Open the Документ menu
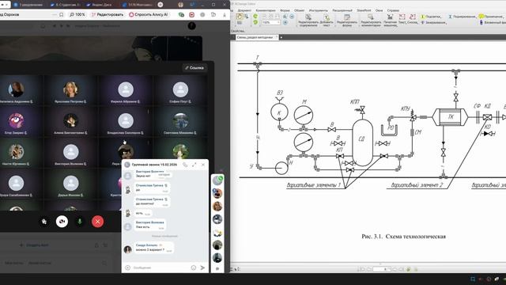This screenshot has width=506, height=285. point(244,10)
